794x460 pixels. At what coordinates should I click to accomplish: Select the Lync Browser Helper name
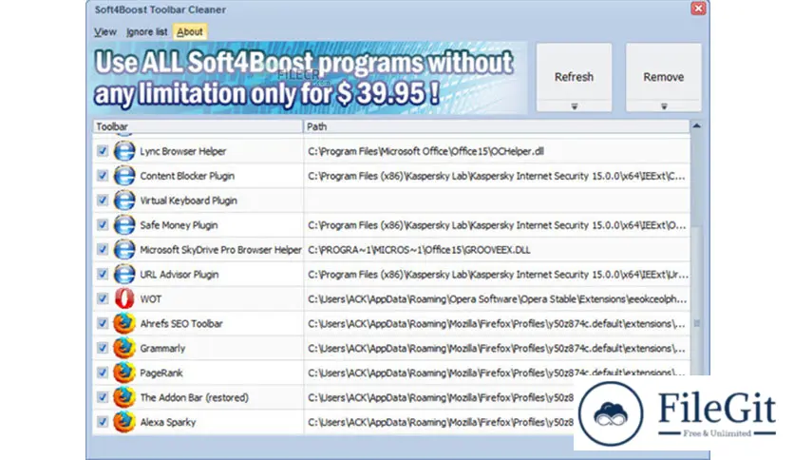182,151
